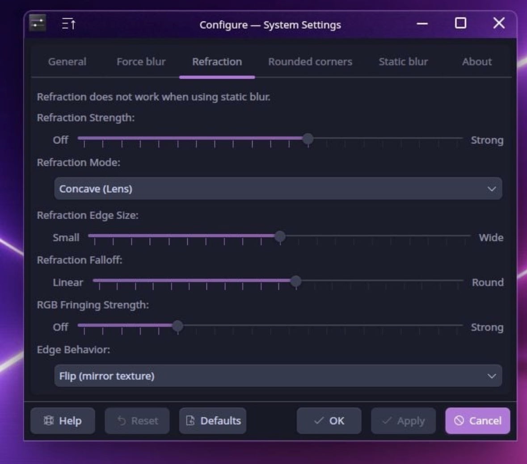Click the Defaults button document icon
Viewport: 527px width, 464px height.
pyautogui.click(x=190, y=420)
